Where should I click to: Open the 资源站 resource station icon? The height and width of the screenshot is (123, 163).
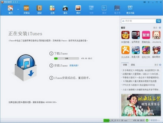[x=26, y=10]
